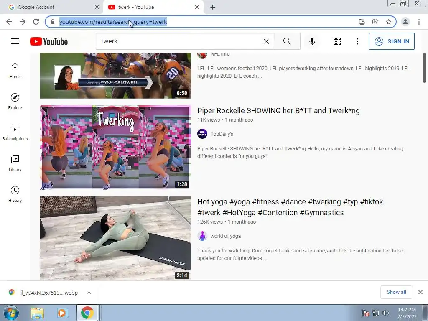Expand download item options chevron
Image resolution: width=428 pixels, height=321 pixels.
tap(89, 293)
